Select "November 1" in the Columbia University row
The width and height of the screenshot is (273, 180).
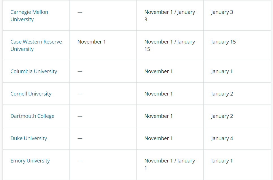tap(158, 71)
